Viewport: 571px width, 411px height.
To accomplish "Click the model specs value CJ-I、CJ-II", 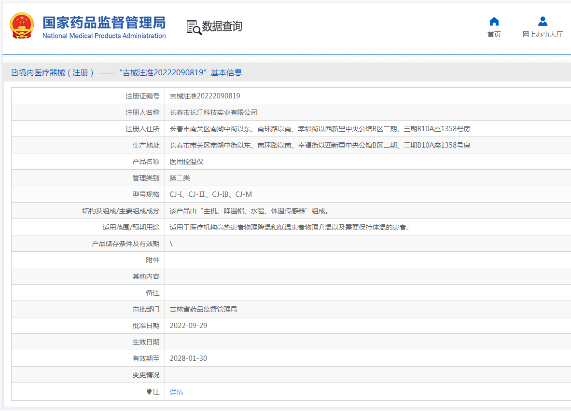I will coord(210,194).
